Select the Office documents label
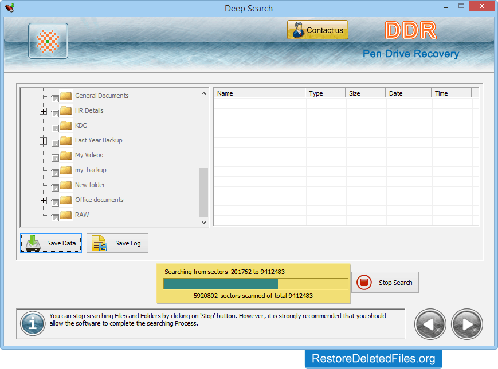498x369 pixels. pyautogui.click(x=99, y=200)
